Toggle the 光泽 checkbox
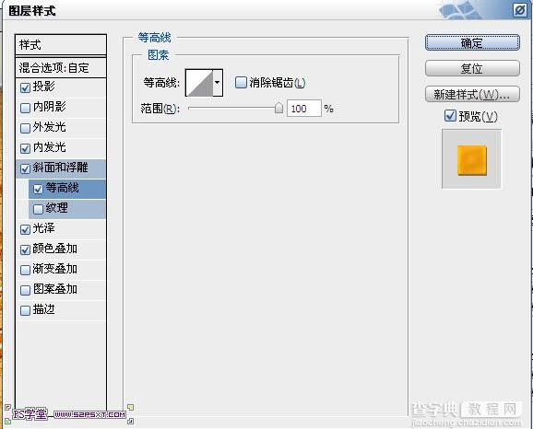 coord(25,229)
